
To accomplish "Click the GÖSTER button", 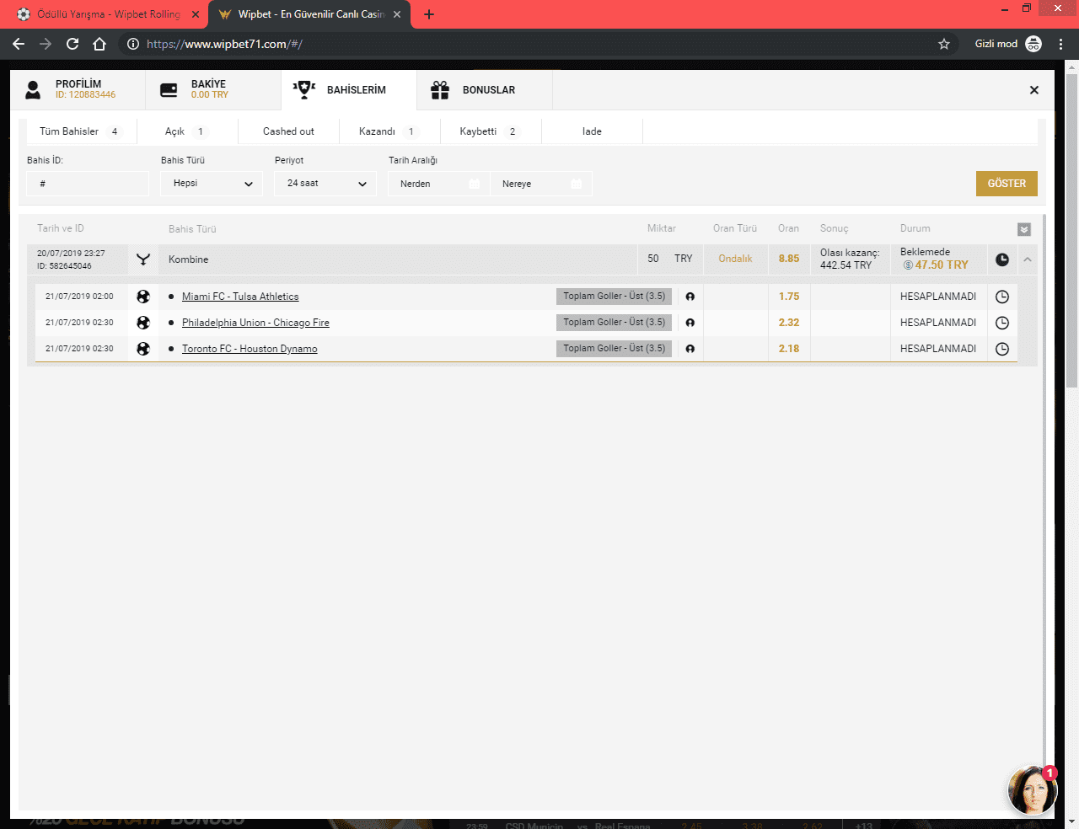I will [x=1007, y=184].
